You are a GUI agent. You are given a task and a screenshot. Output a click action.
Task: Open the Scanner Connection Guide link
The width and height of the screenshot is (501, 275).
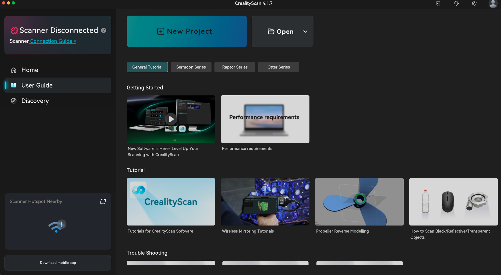[52, 41]
